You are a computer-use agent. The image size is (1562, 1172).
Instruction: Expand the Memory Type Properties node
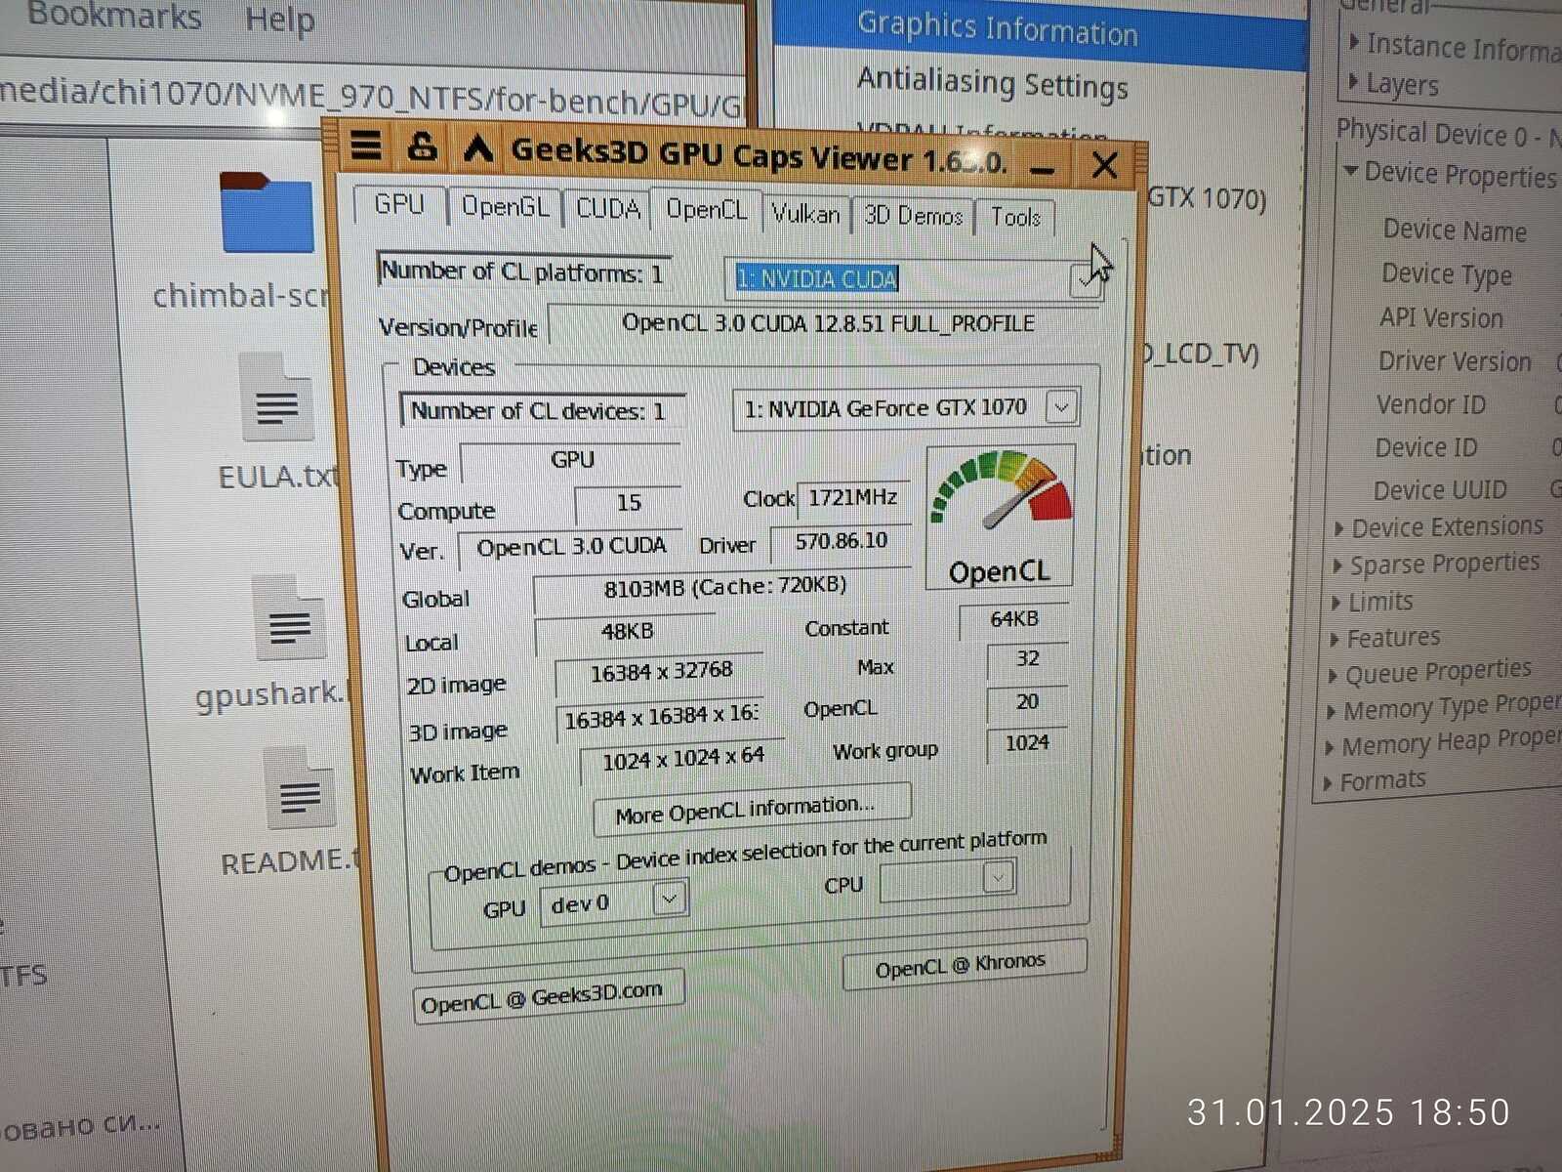click(x=1331, y=712)
